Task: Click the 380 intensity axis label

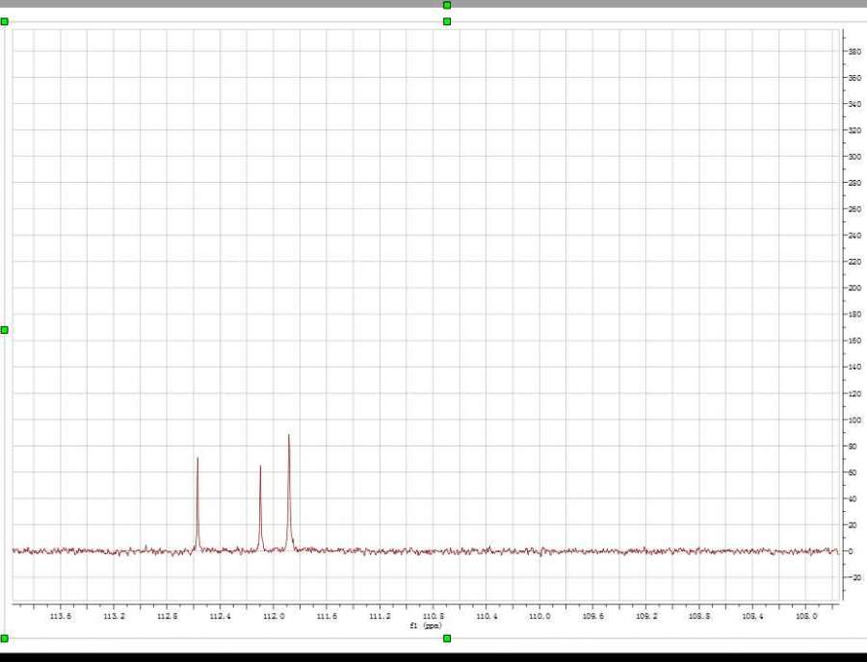Action: coord(854,51)
